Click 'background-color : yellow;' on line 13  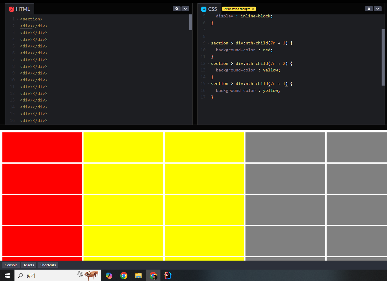[x=248, y=70]
